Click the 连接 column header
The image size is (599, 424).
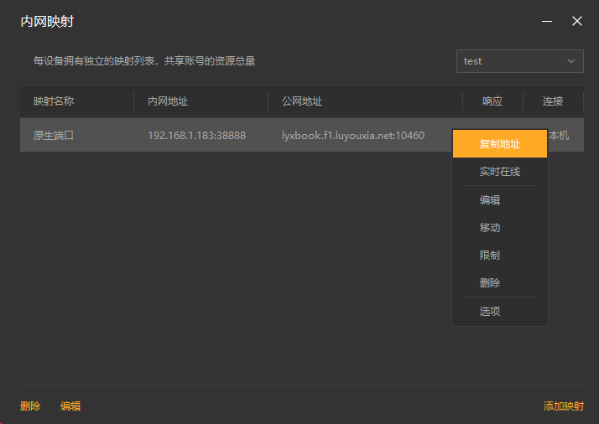click(x=553, y=101)
